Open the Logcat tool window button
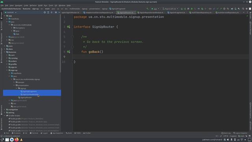The image size is (252, 142). click(44, 133)
